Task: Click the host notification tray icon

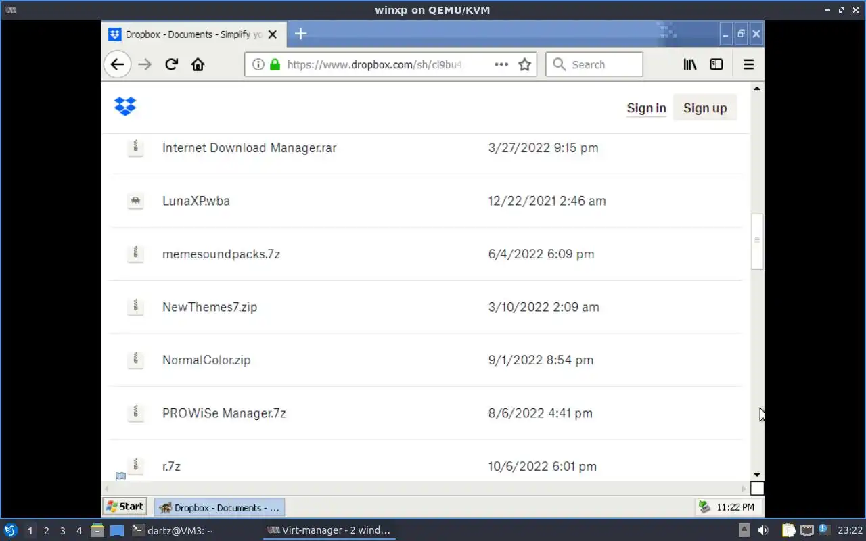Action: pos(824,530)
